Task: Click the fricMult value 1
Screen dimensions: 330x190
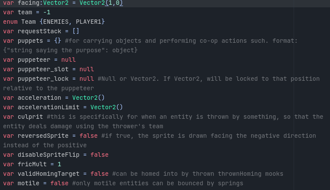Action: (59, 164)
